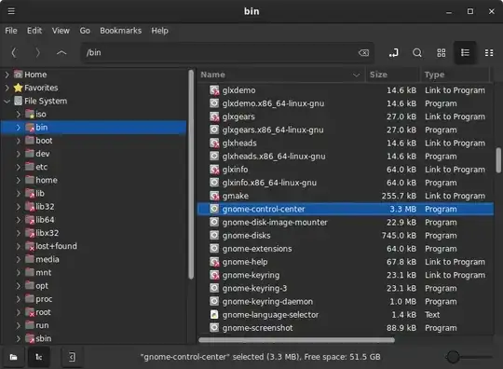Select the File System drive icon

[19, 101]
